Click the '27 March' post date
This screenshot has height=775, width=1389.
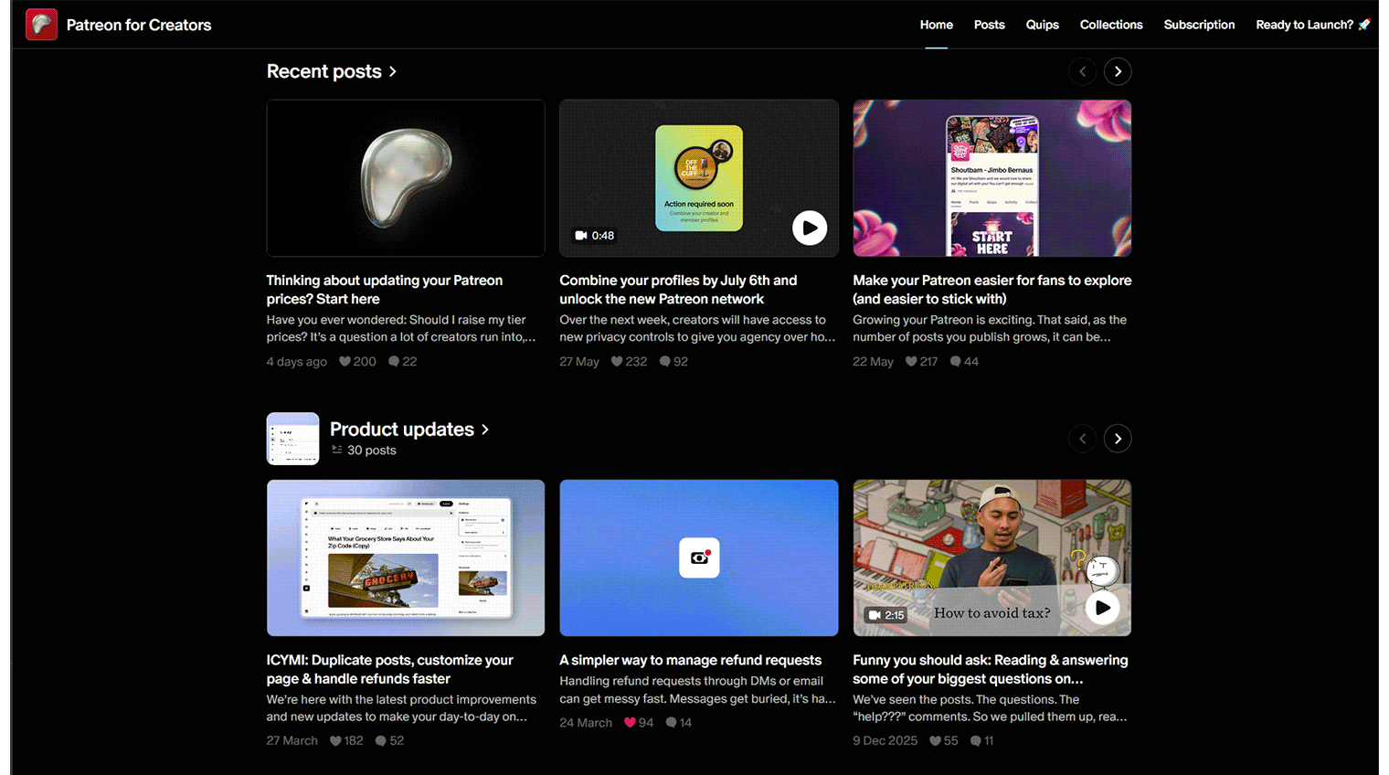pos(292,741)
